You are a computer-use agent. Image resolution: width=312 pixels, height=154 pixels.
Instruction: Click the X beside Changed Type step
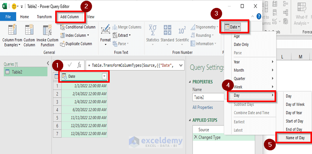(196, 137)
